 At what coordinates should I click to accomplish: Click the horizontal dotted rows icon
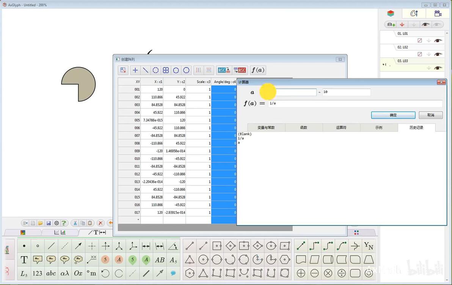coord(209,70)
